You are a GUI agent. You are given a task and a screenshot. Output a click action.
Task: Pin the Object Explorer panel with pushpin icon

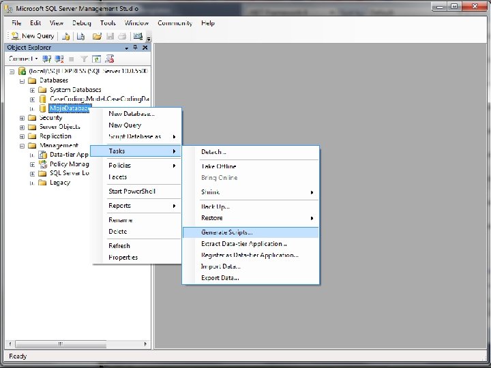coord(135,48)
